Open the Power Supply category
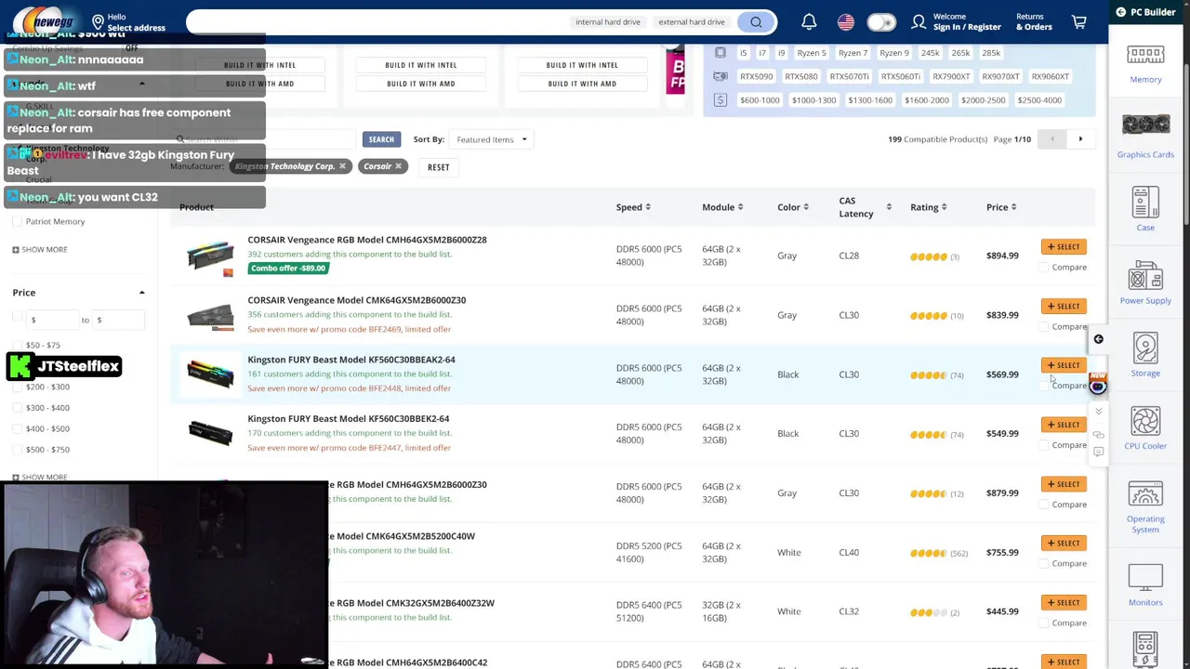 pos(1145,282)
